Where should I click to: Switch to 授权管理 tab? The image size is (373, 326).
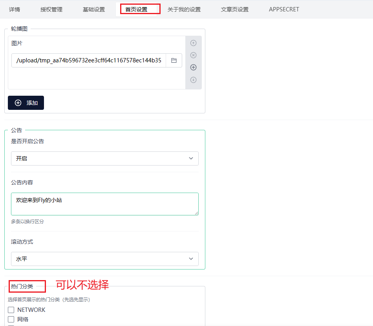tap(51, 9)
